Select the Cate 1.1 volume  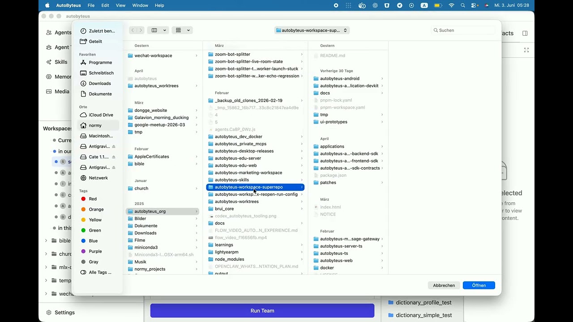pos(95,157)
